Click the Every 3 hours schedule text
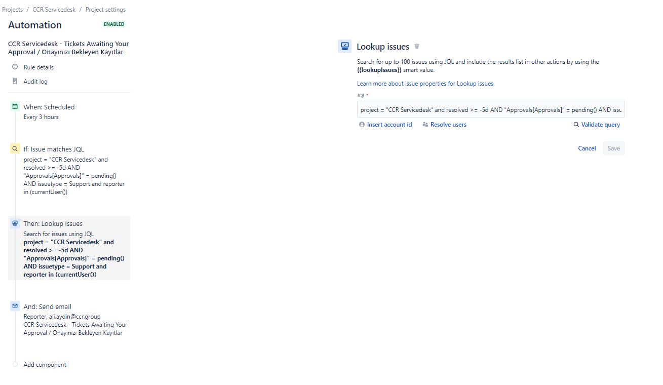This screenshot has height=385, width=663. click(x=41, y=117)
